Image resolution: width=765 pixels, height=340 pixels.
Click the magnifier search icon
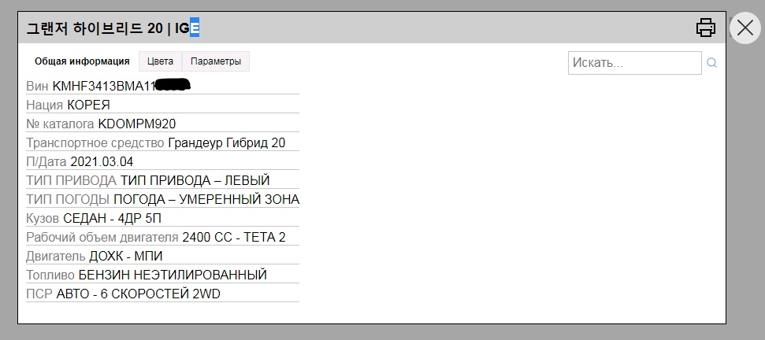click(x=712, y=63)
